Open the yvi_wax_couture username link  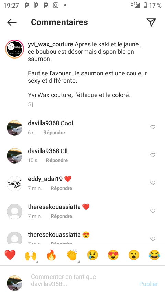pyautogui.click(x=51, y=45)
